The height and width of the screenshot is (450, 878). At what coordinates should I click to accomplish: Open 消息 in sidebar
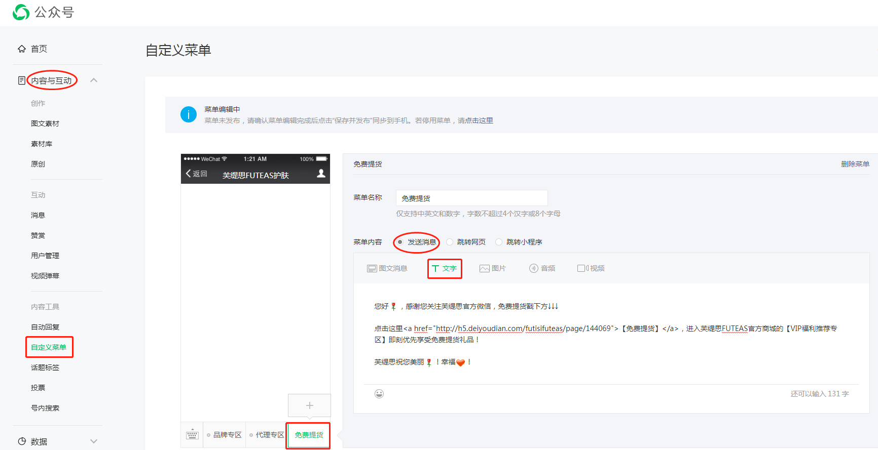38,215
